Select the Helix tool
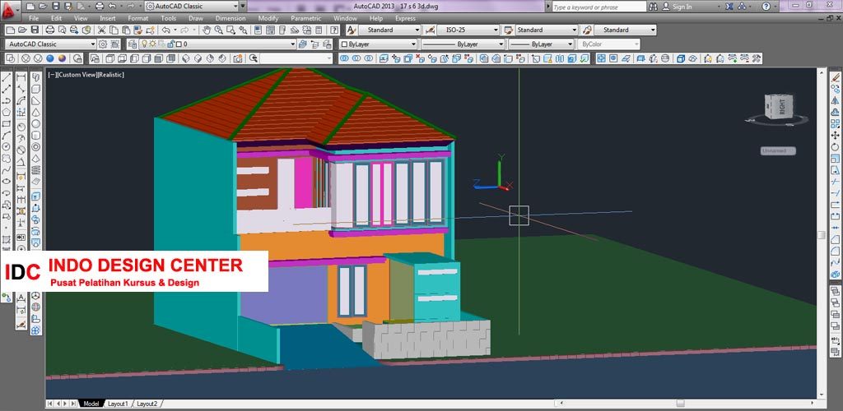The height and width of the screenshot is (411, 843). (35, 169)
